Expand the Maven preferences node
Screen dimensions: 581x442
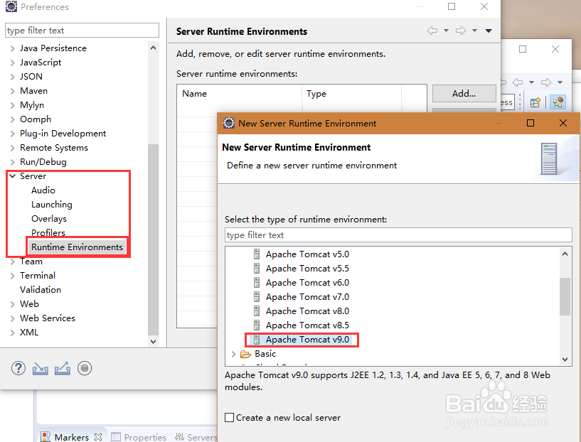click(x=13, y=91)
